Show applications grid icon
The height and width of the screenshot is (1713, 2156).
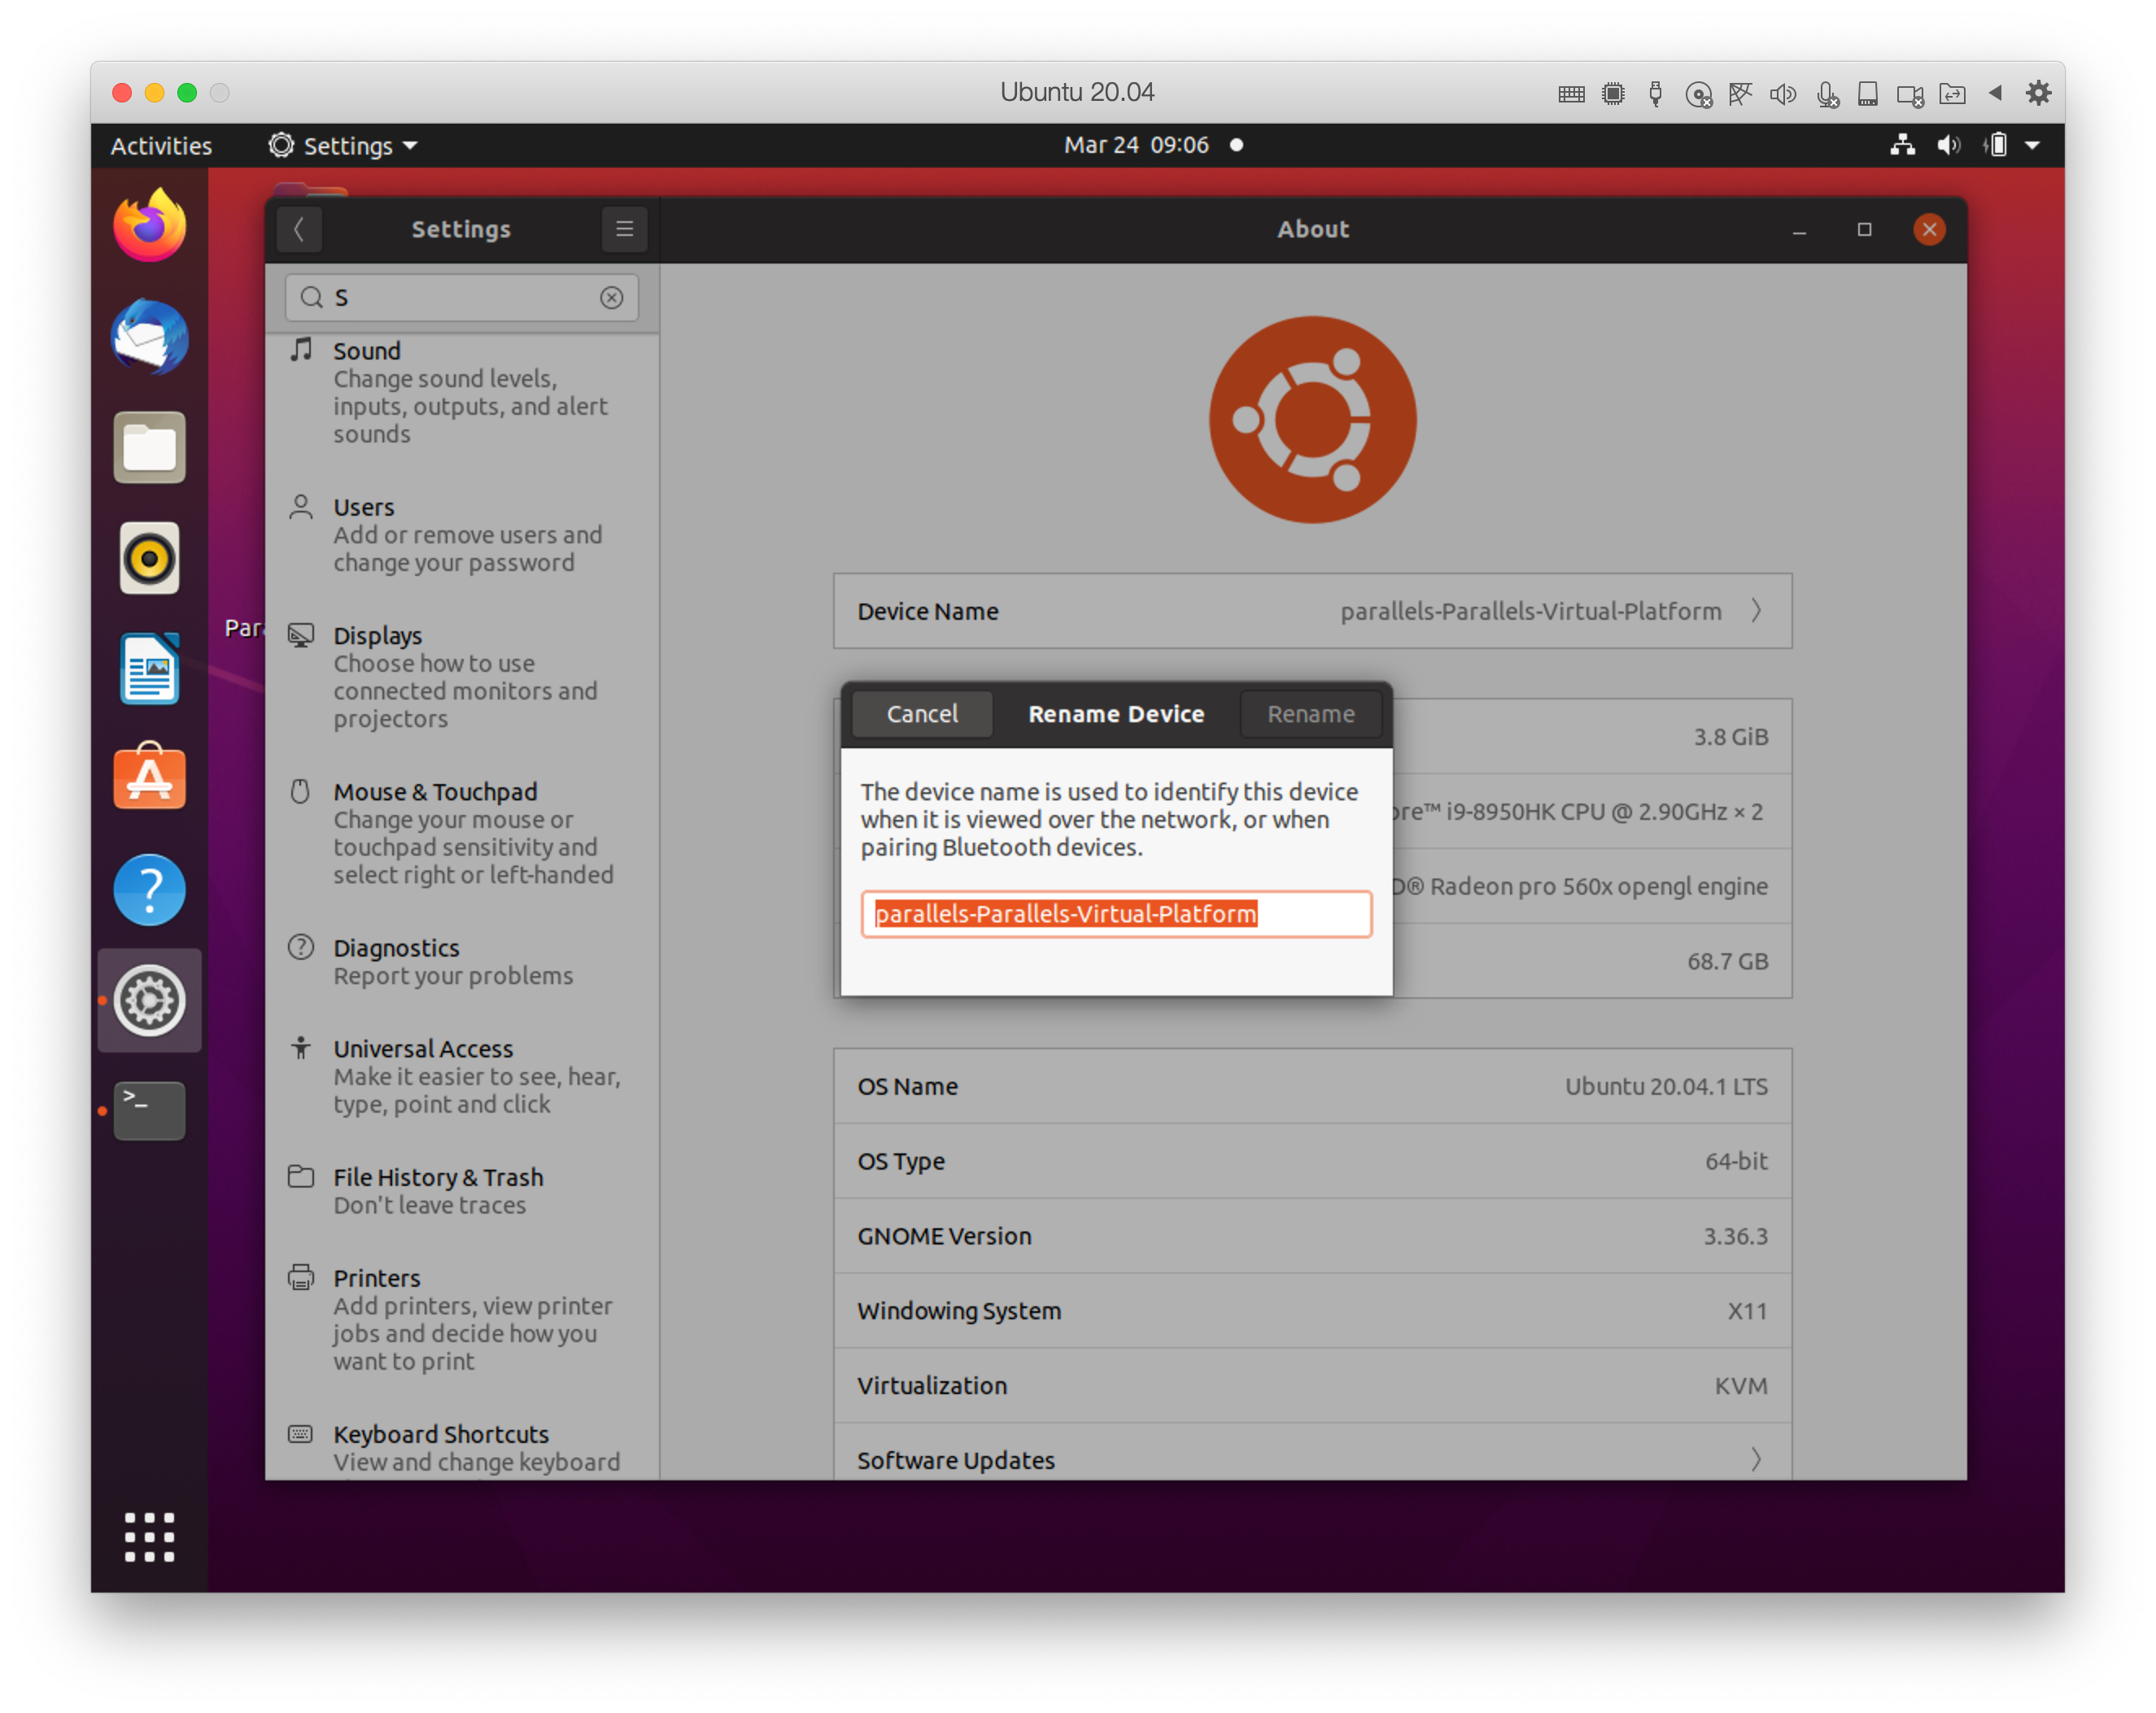[149, 1536]
